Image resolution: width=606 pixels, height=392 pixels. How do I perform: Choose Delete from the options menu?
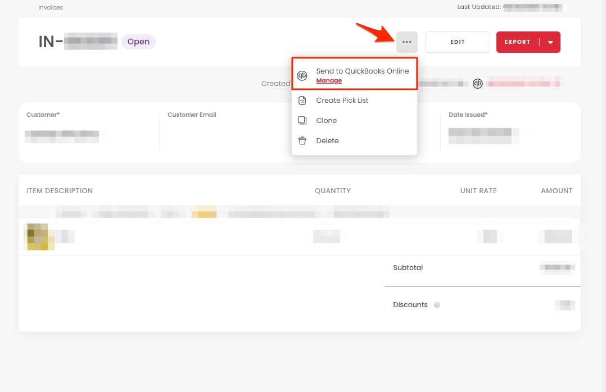(x=327, y=141)
